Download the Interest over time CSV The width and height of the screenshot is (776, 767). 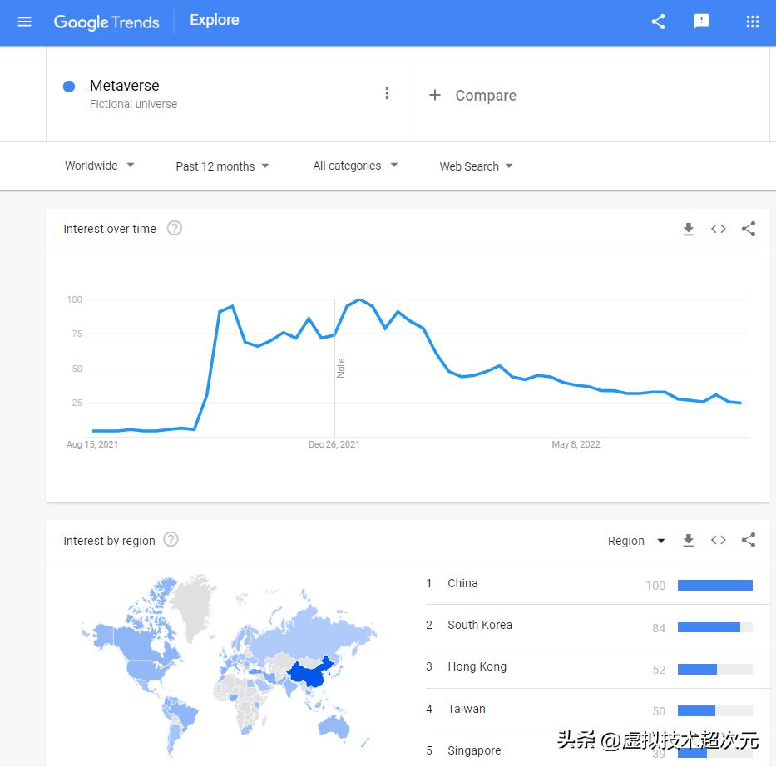[x=688, y=229]
